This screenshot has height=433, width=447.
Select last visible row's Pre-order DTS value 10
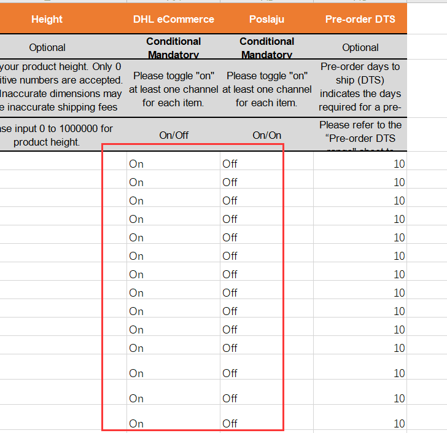point(360,417)
